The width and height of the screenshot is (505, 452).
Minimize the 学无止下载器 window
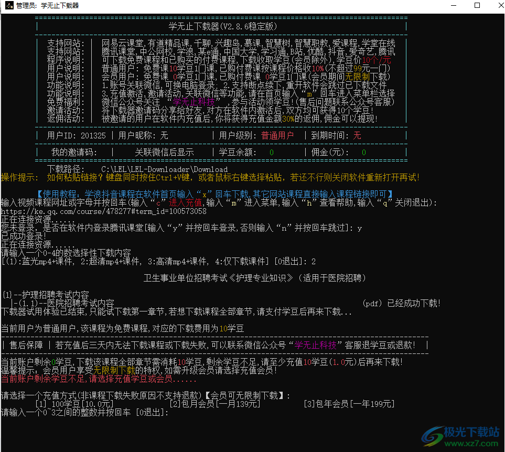(x=454, y=5)
